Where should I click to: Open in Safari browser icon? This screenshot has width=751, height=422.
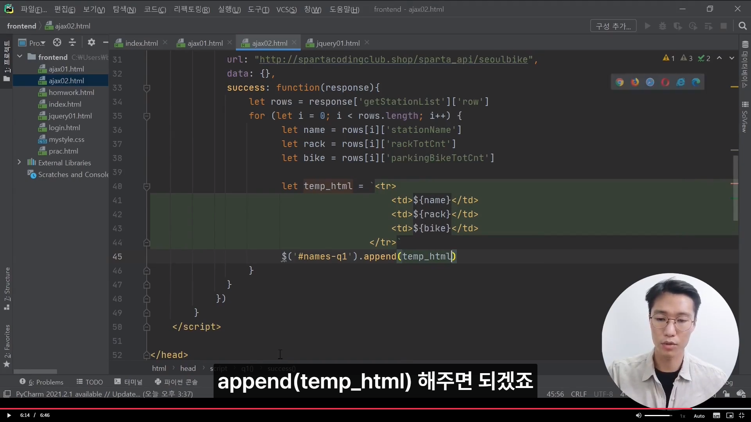650,82
